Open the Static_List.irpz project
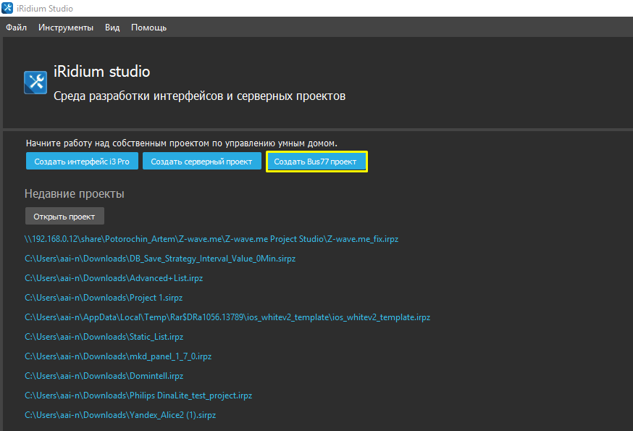 tap(104, 337)
